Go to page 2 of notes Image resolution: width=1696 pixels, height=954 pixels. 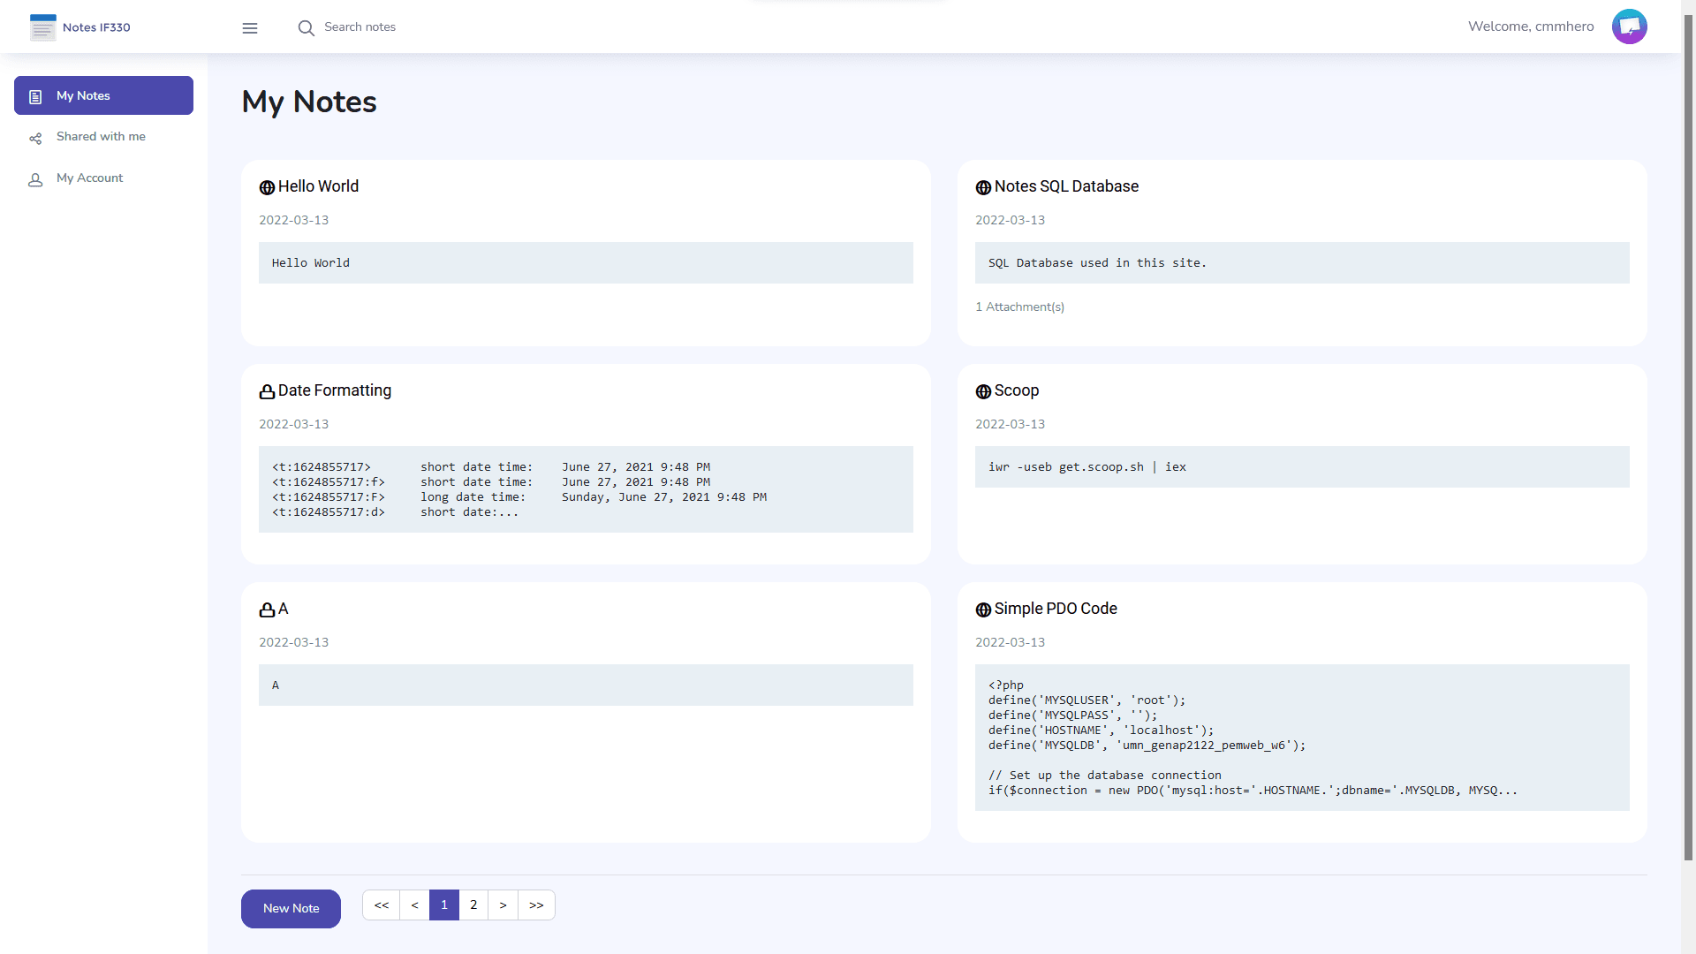[473, 905]
